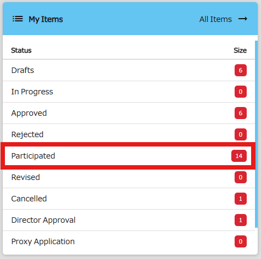261x259 pixels.
Task: Click the Cancelled count badge showing 1
Action: coord(241,199)
